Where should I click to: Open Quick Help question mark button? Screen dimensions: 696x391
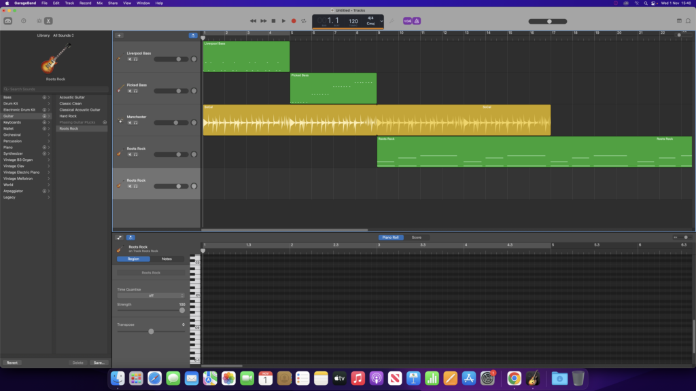pyautogui.click(x=24, y=21)
